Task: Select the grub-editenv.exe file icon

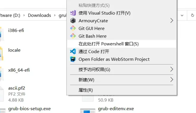Action: (88, 111)
